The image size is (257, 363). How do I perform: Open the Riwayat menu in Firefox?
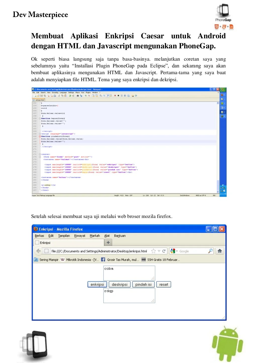pos(80,236)
